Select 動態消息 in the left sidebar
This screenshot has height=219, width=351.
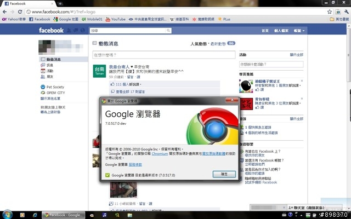click(x=64, y=59)
